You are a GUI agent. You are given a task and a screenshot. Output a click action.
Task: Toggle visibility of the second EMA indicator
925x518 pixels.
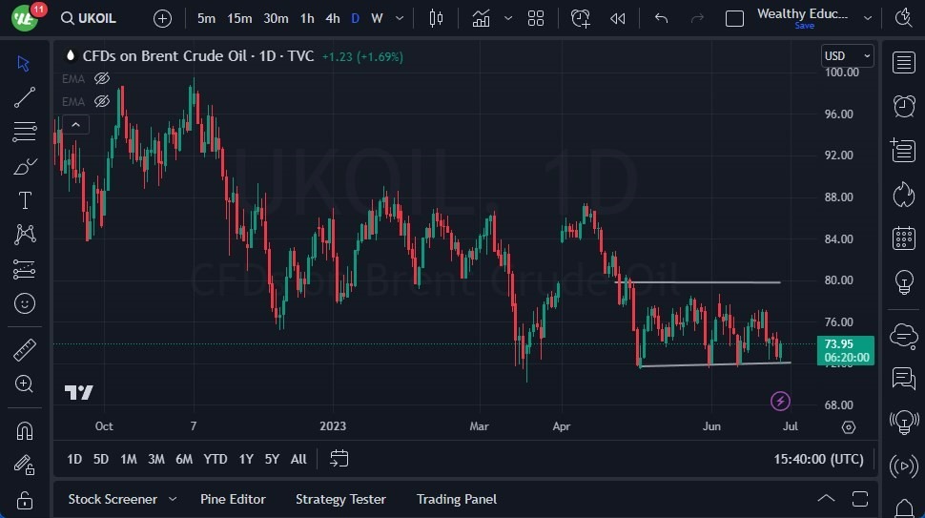[x=102, y=101]
